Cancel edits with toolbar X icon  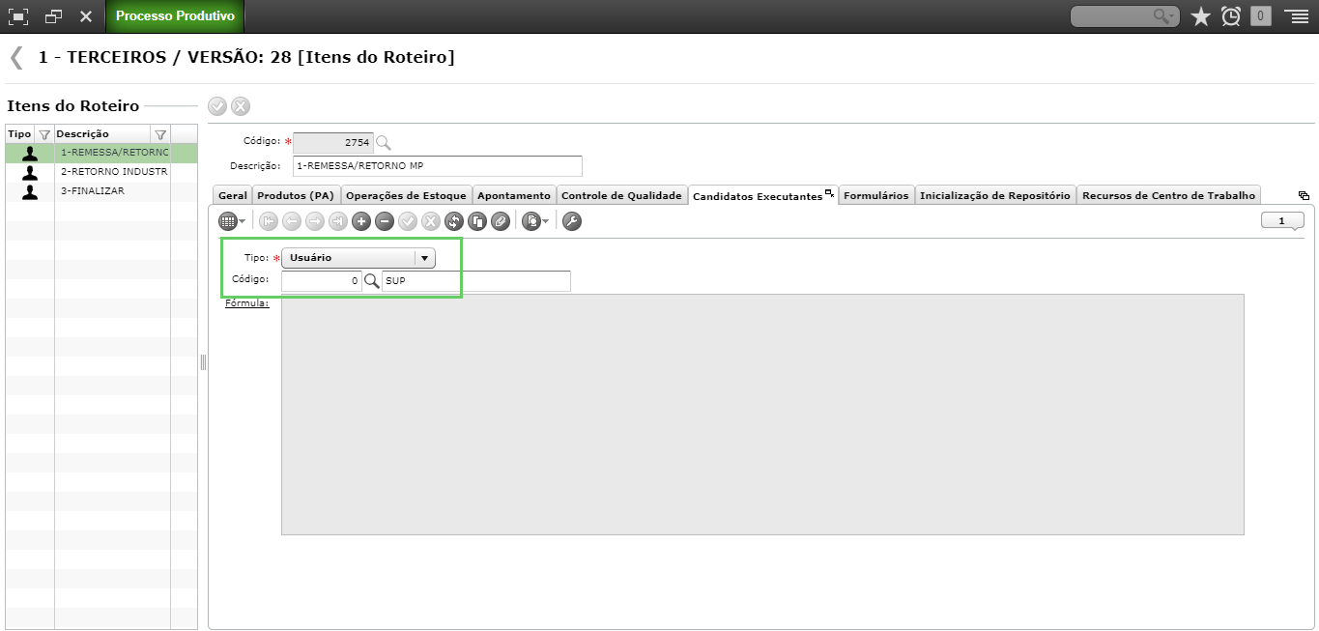point(431,221)
